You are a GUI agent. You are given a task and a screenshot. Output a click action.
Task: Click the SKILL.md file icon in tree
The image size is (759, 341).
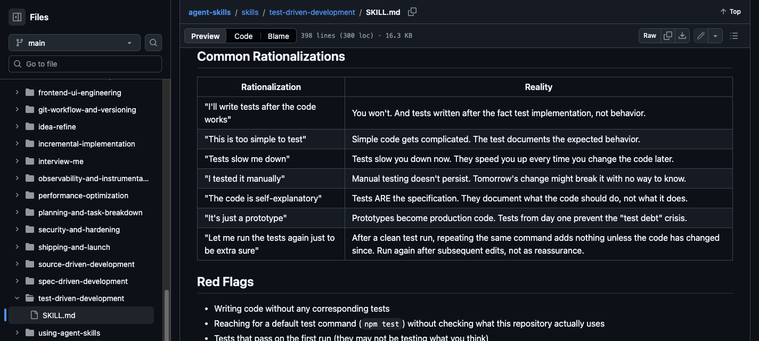point(34,315)
